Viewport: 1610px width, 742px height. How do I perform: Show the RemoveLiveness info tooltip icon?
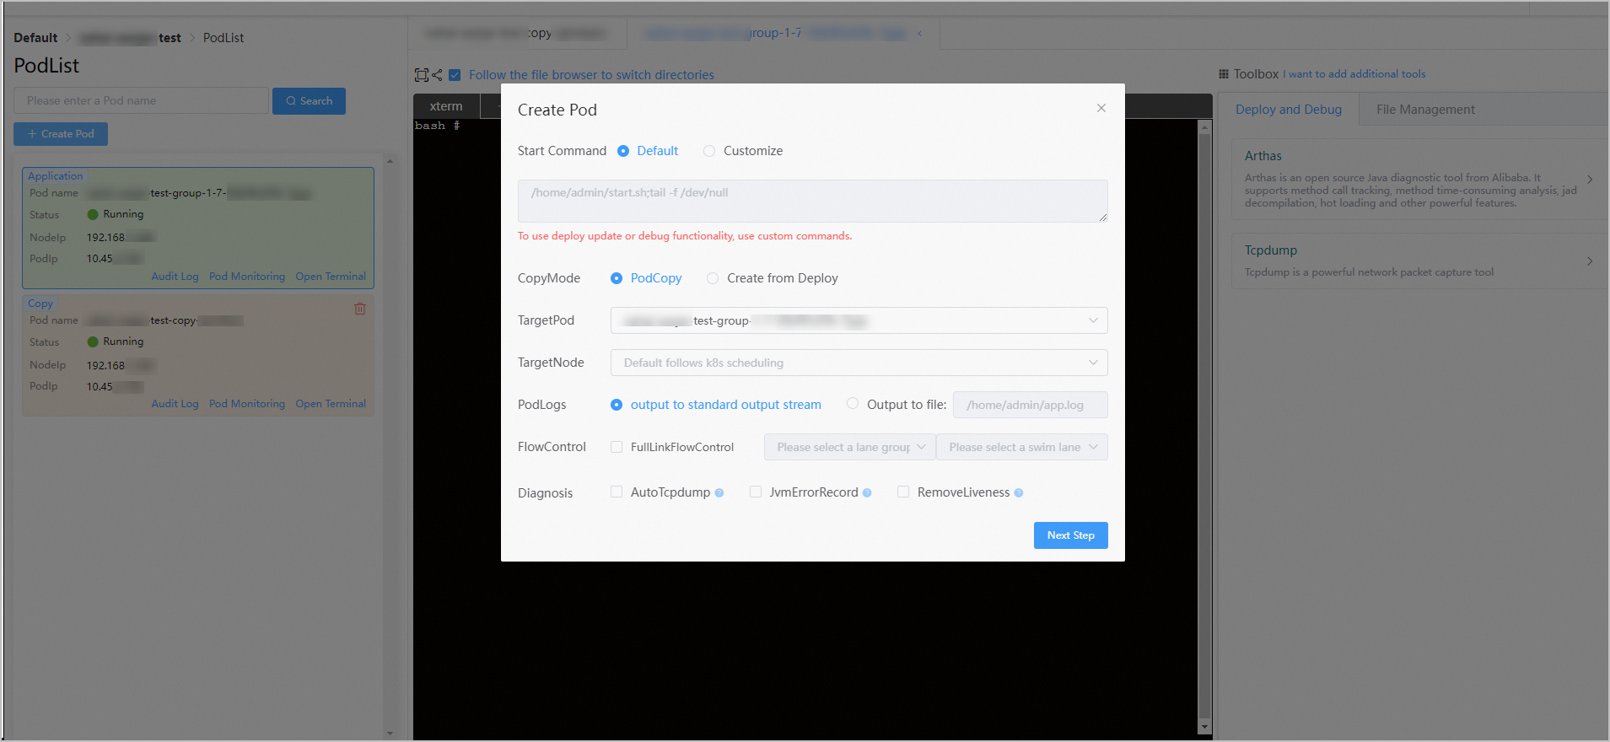1019,493
